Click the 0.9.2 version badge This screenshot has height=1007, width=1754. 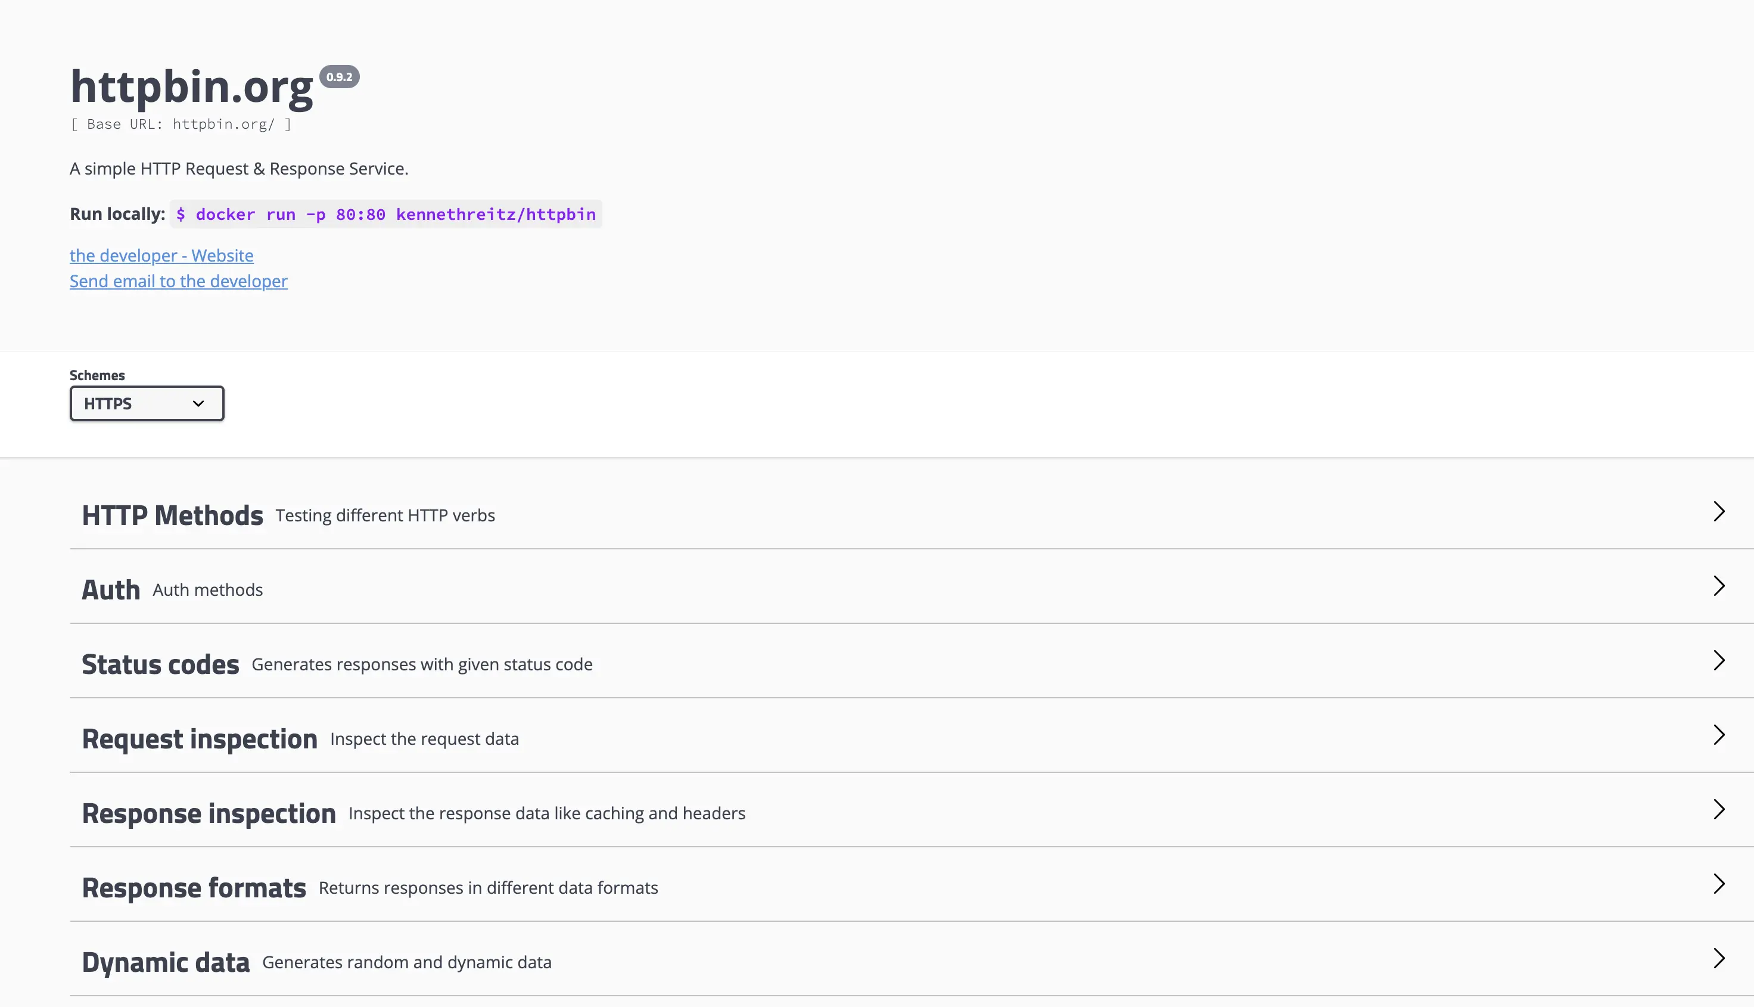pyautogui.click(x=339, y=77)
